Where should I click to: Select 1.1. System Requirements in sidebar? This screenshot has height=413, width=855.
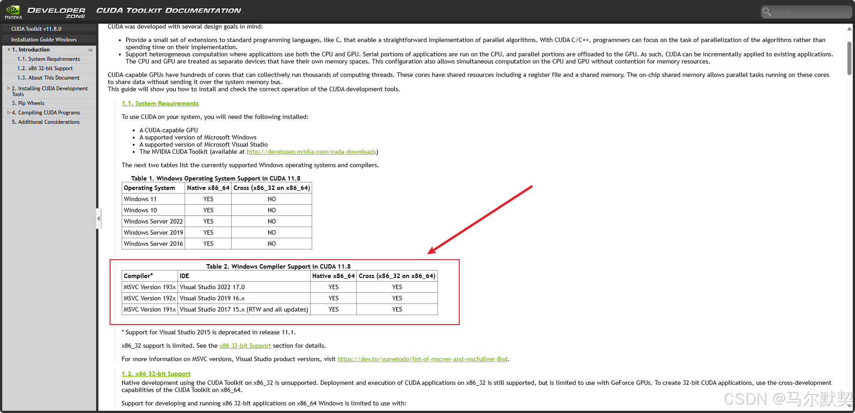49,59
